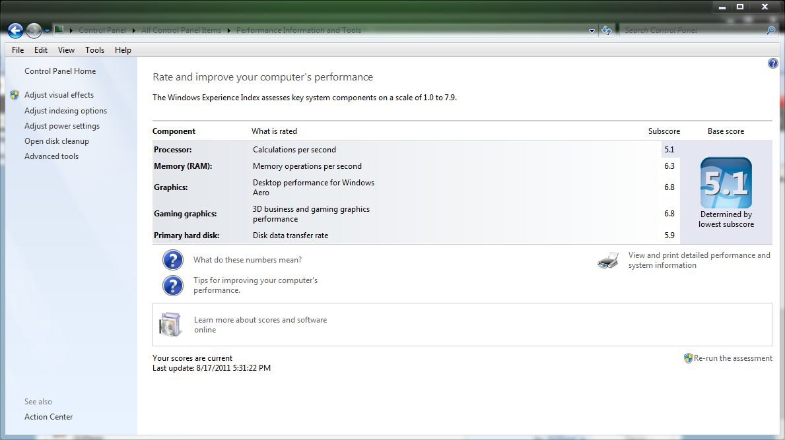Viewport: 785px width, 440px height.
Task: Open Learn more about scores and software online
Action: 260,325
